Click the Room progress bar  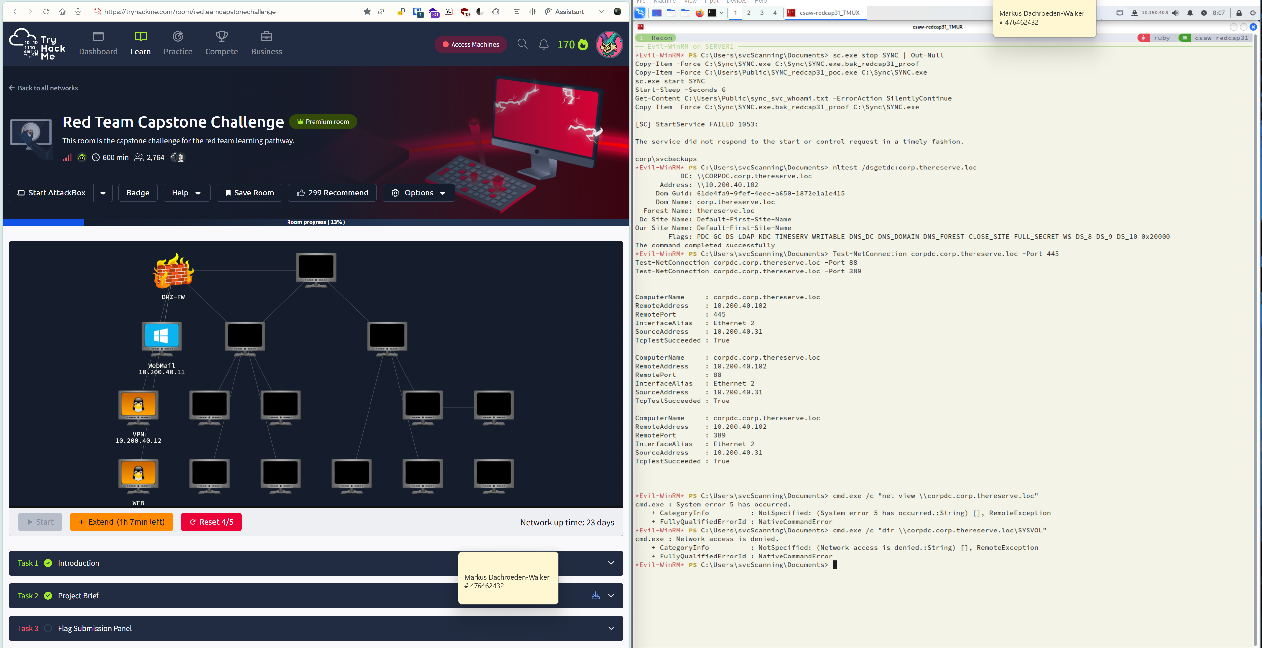316,222
